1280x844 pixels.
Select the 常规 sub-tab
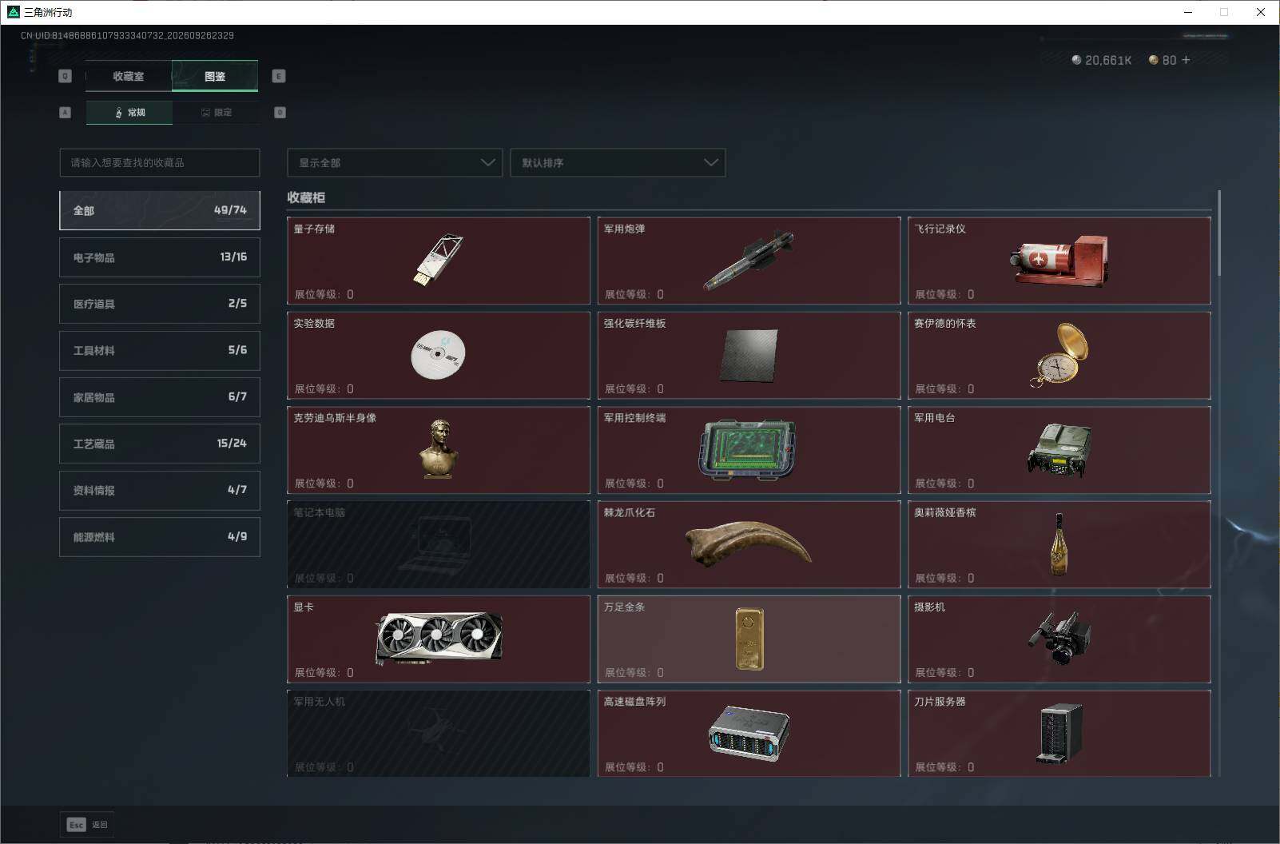[129, 113]
